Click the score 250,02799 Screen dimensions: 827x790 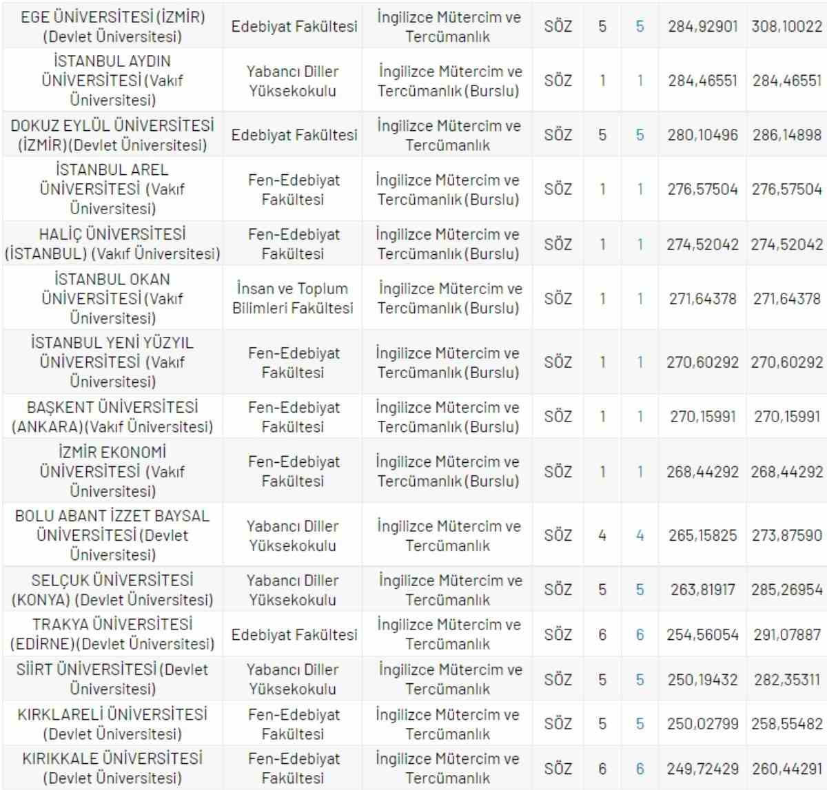coord(702,724)
